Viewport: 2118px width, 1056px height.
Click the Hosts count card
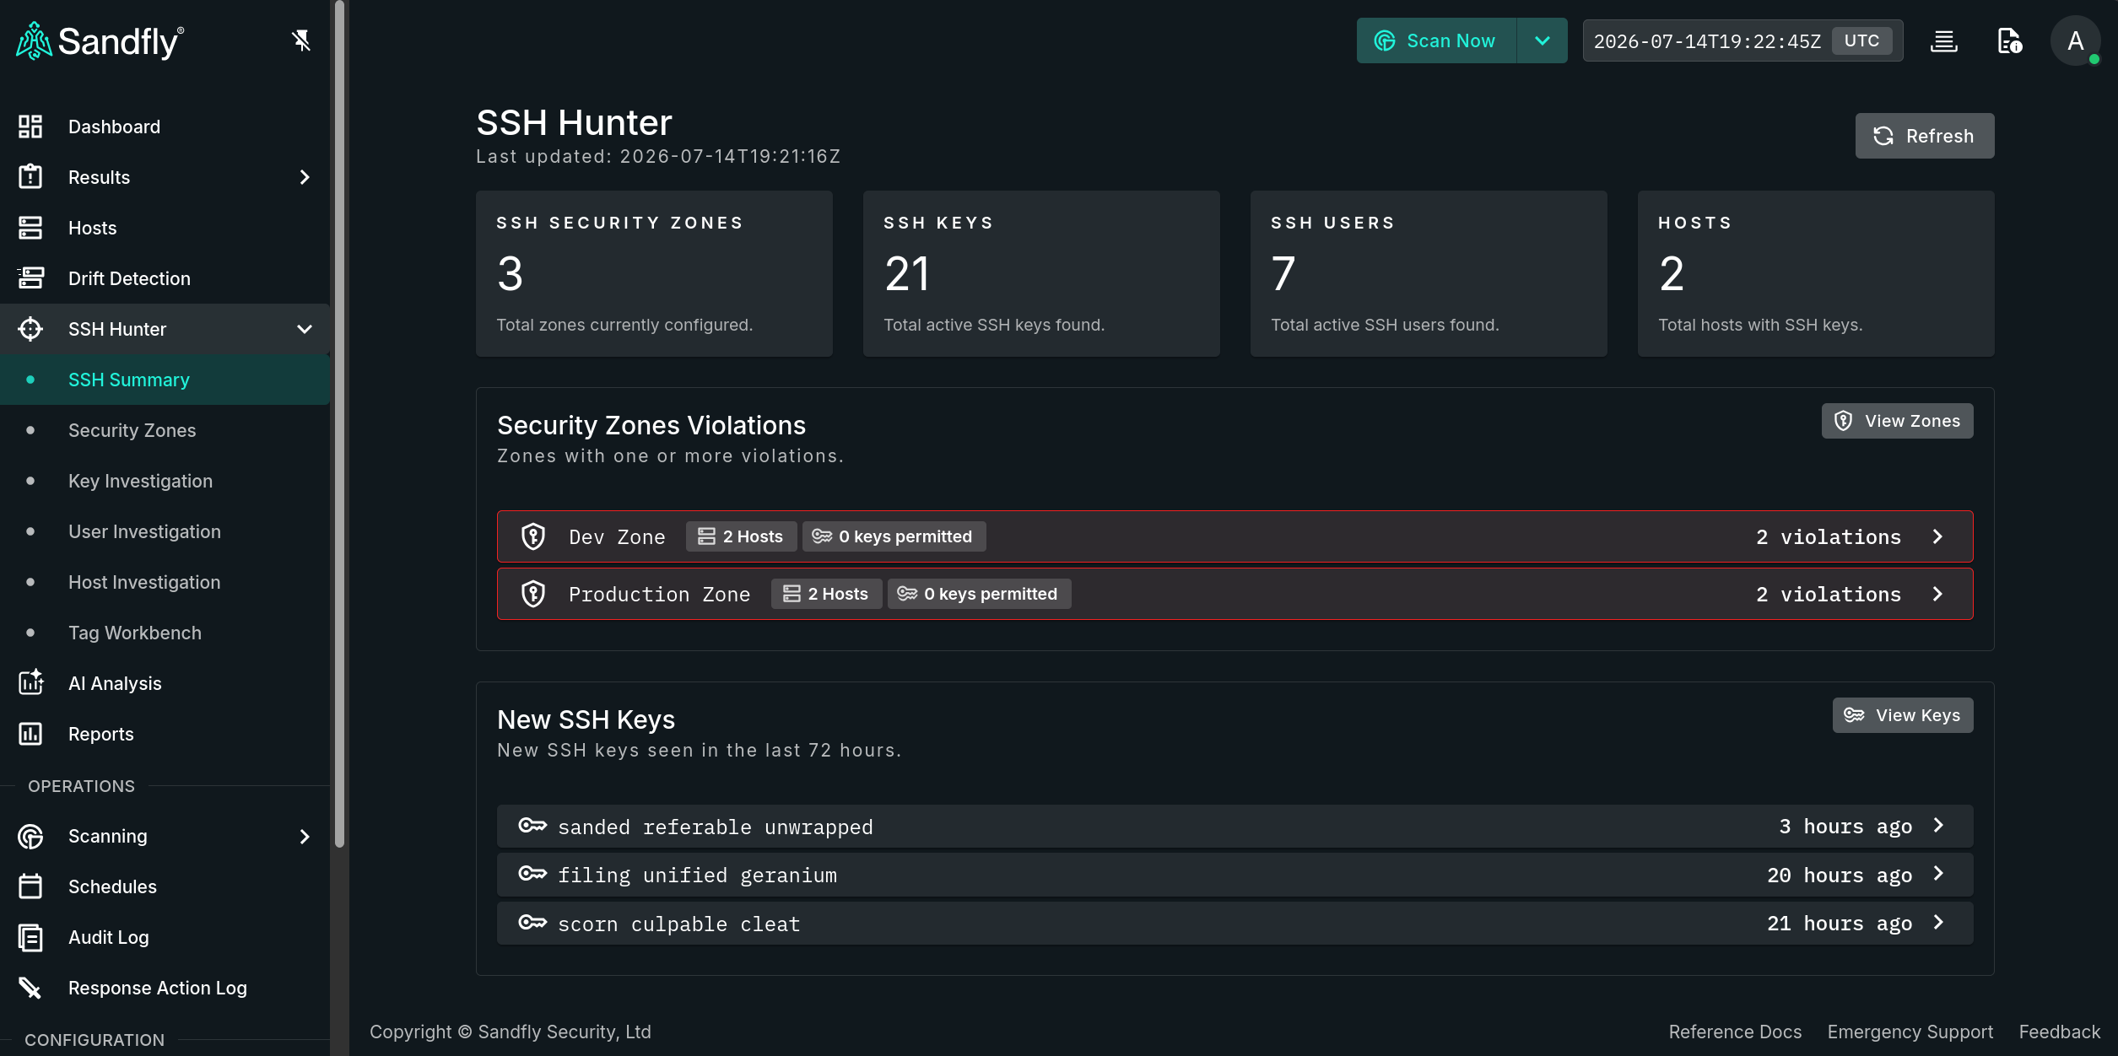point(1816,273)
